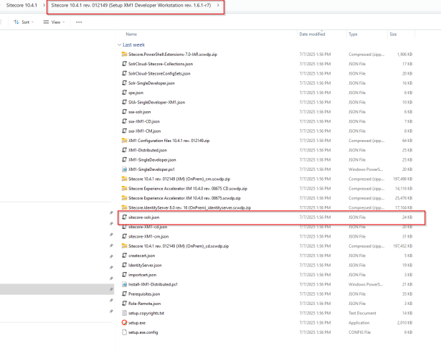Sort by the Date modified column

tap(312, 34)
